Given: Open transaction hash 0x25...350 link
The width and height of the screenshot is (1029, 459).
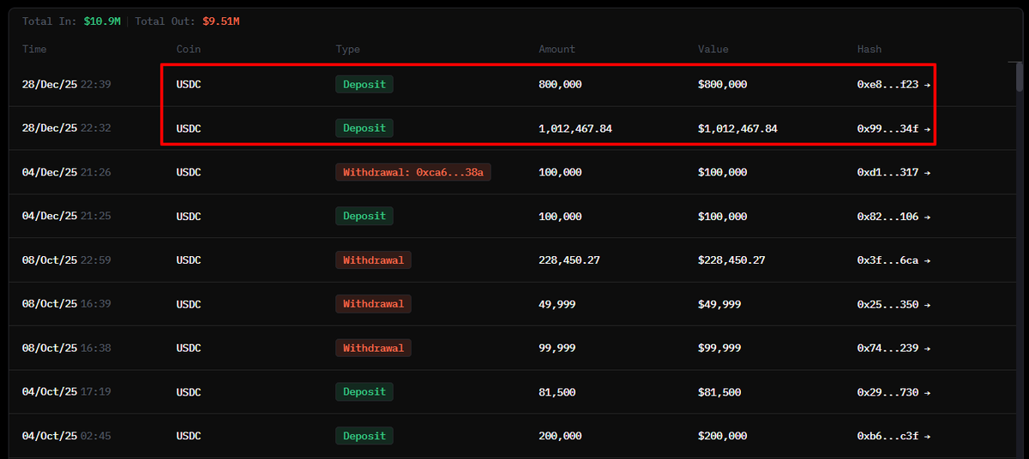Looking at the screenshot, I should (x=894, y=304).
